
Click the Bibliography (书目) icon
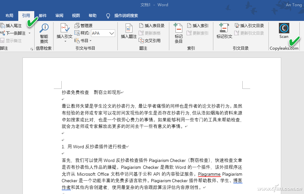click(77, 40)
